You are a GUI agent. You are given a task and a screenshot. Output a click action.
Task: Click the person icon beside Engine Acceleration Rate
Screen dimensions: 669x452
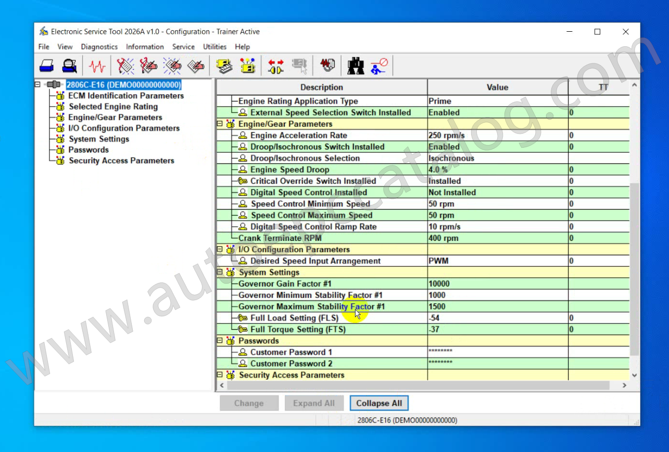(x=243, y=136)
